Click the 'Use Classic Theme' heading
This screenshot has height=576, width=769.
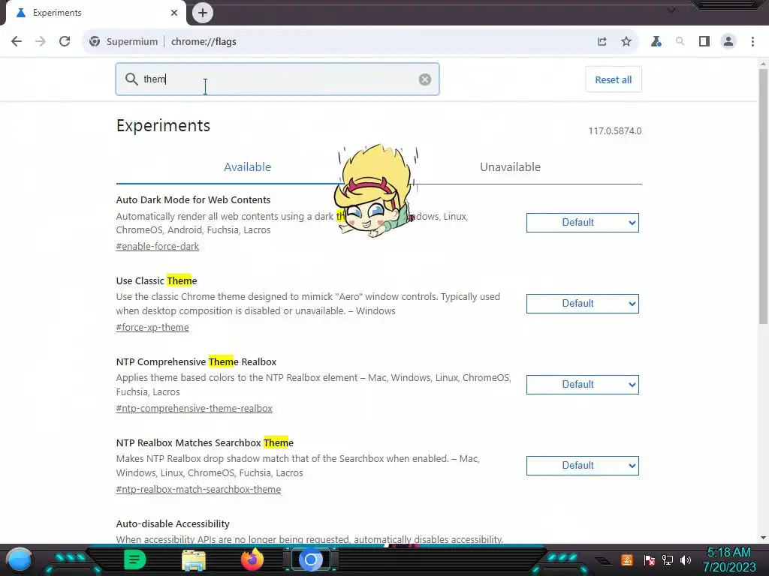(156, 280)
